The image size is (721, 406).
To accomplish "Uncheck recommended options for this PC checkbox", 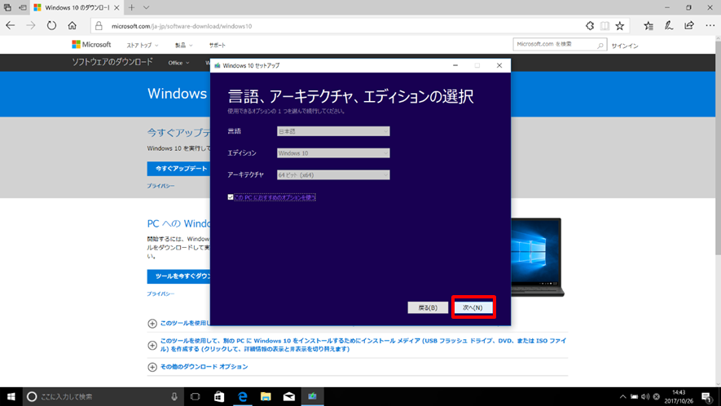I will click(231, 197).
